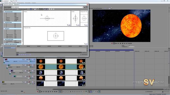The height and width of the screenshot is (95, 170).
Task: Minimize the top track header
Action: tap(4, 59)
